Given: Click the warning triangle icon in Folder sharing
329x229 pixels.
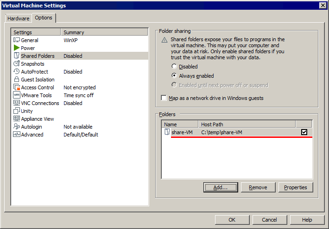Looking at the screenshot, I should click(x=164, y=40).
